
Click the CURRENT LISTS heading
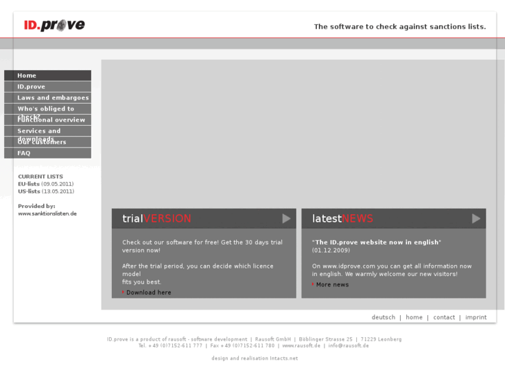[40, 177]
